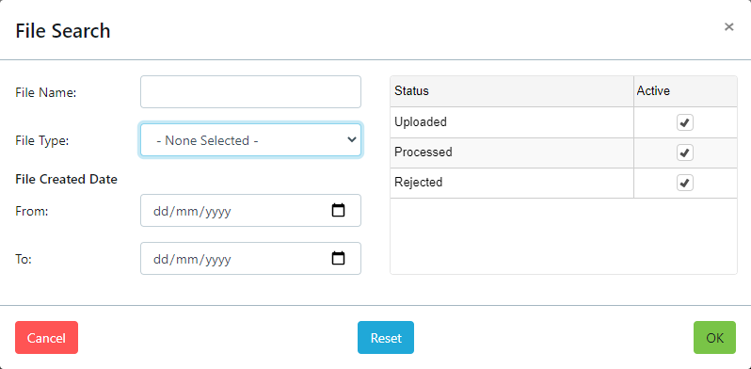Uncheck the Processed status Active checkbox
751x369 pixels.
(685, 152)
